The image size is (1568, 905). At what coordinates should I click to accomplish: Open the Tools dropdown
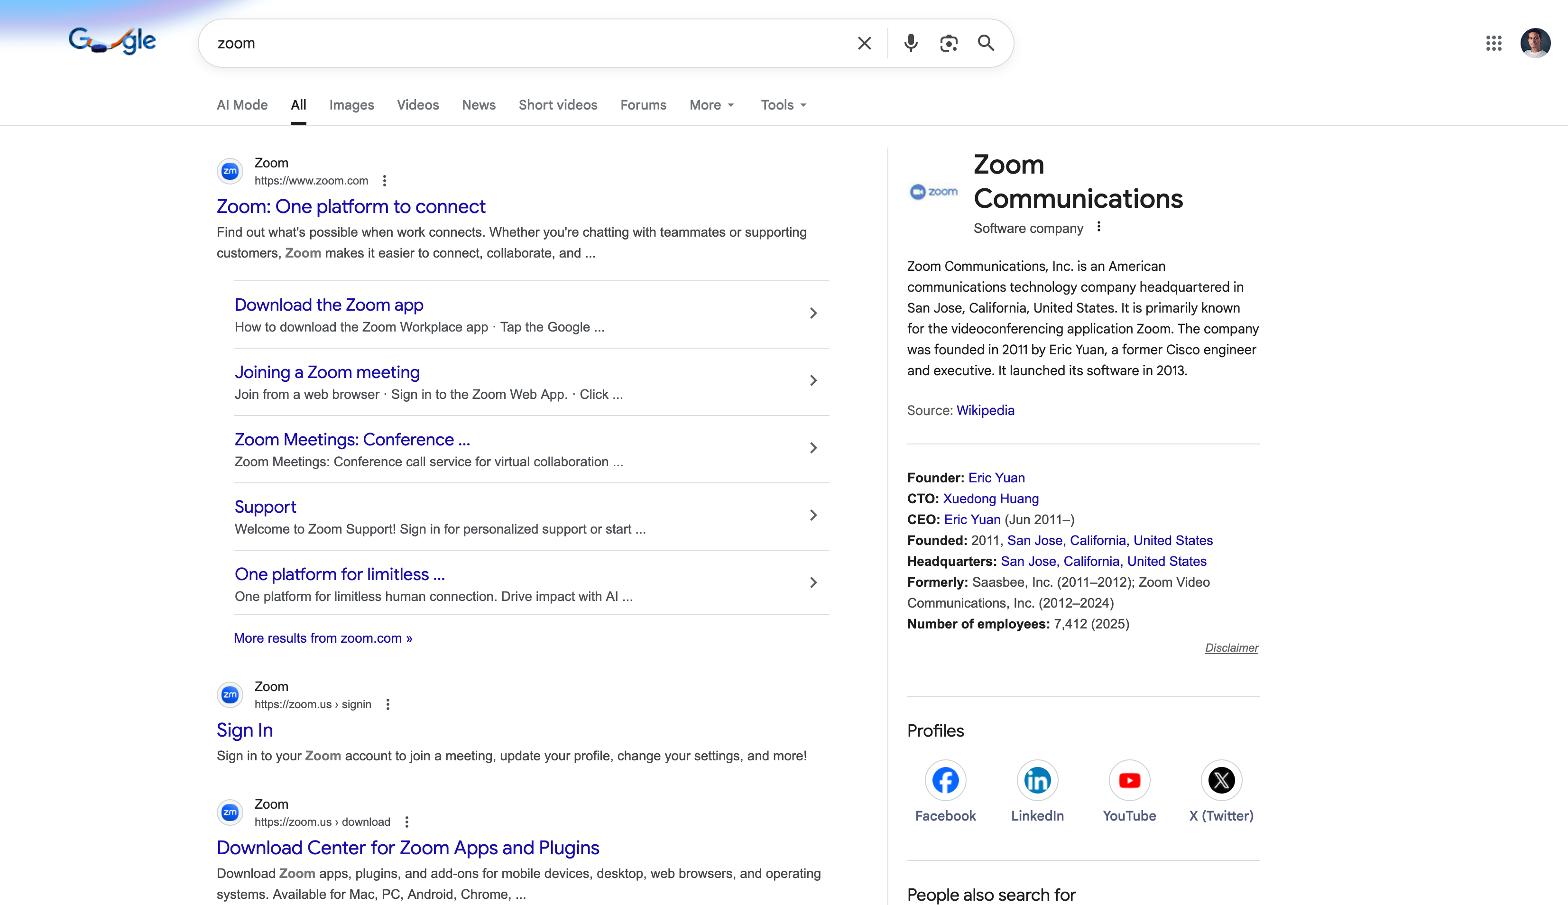click(x=783, y=105)
